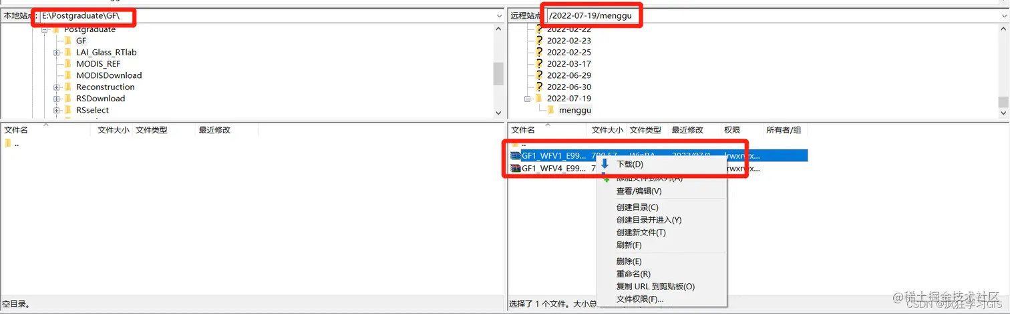Click the local tree vertical scrollbar thumb

[498, 74]
